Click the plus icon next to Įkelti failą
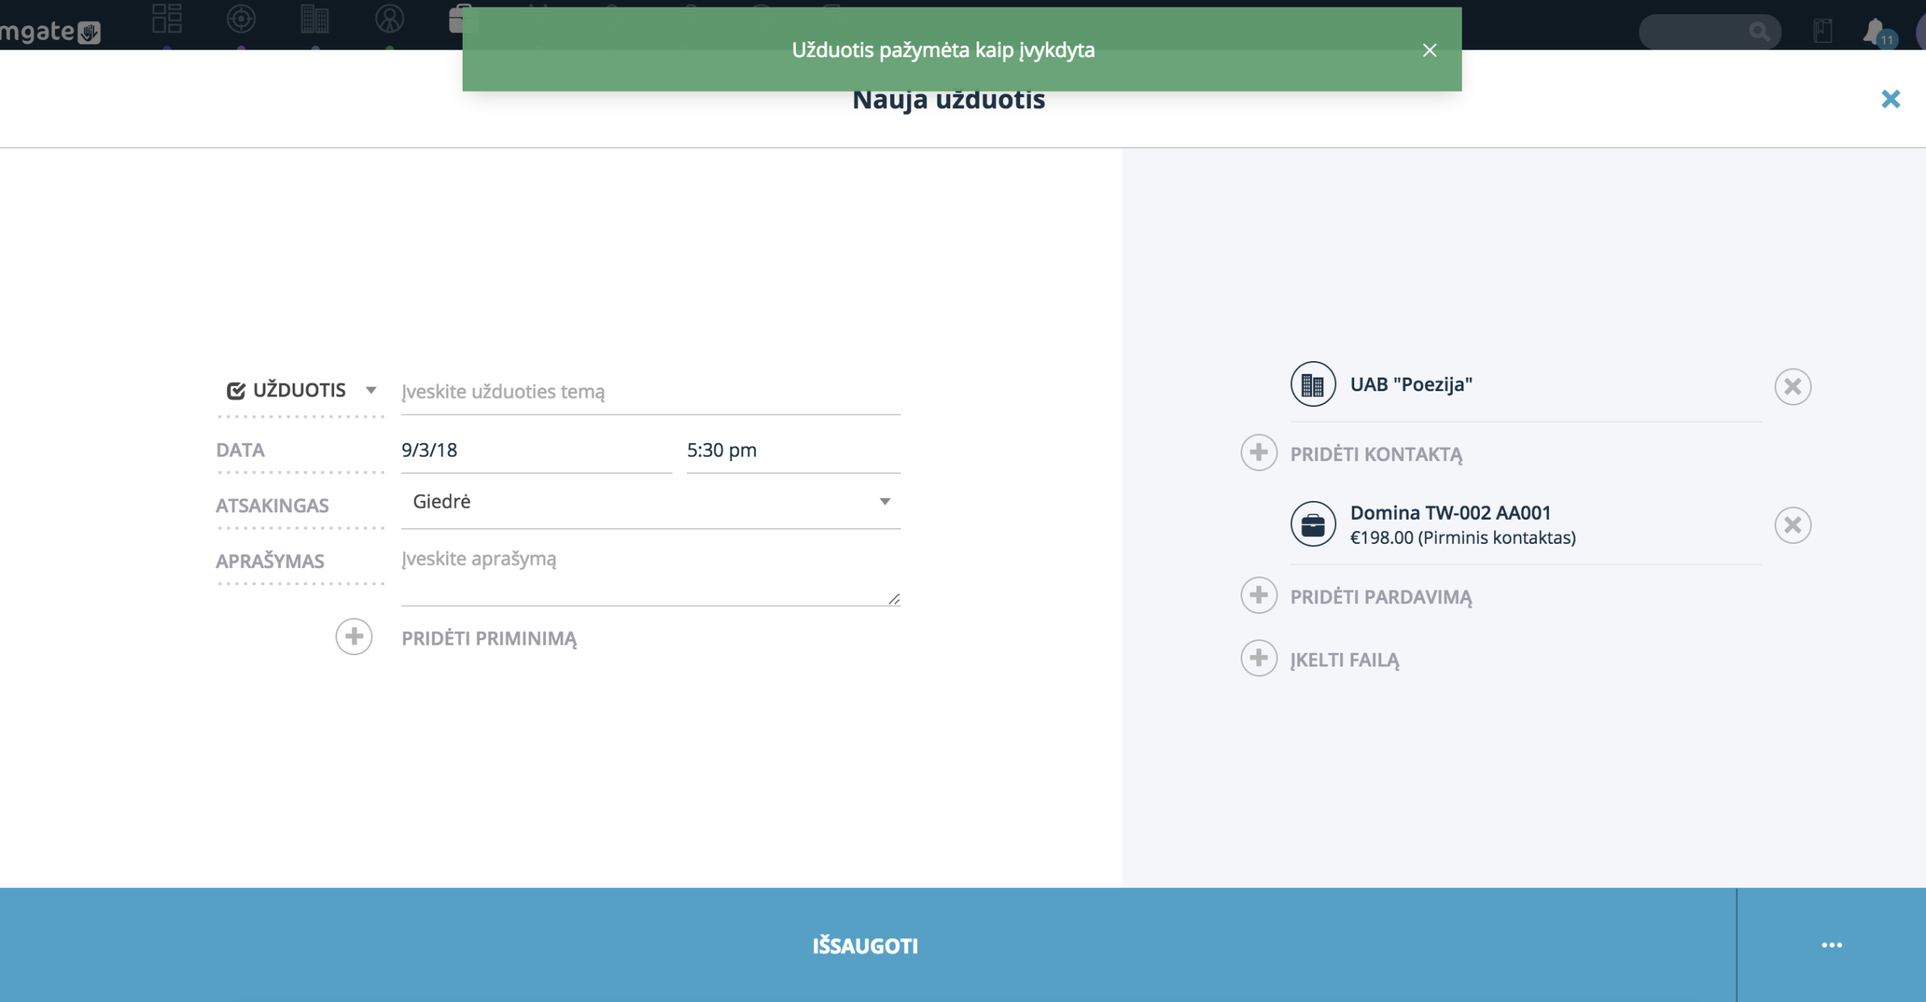This screenshot has height=1002, width=1926. coord(1259,658)
